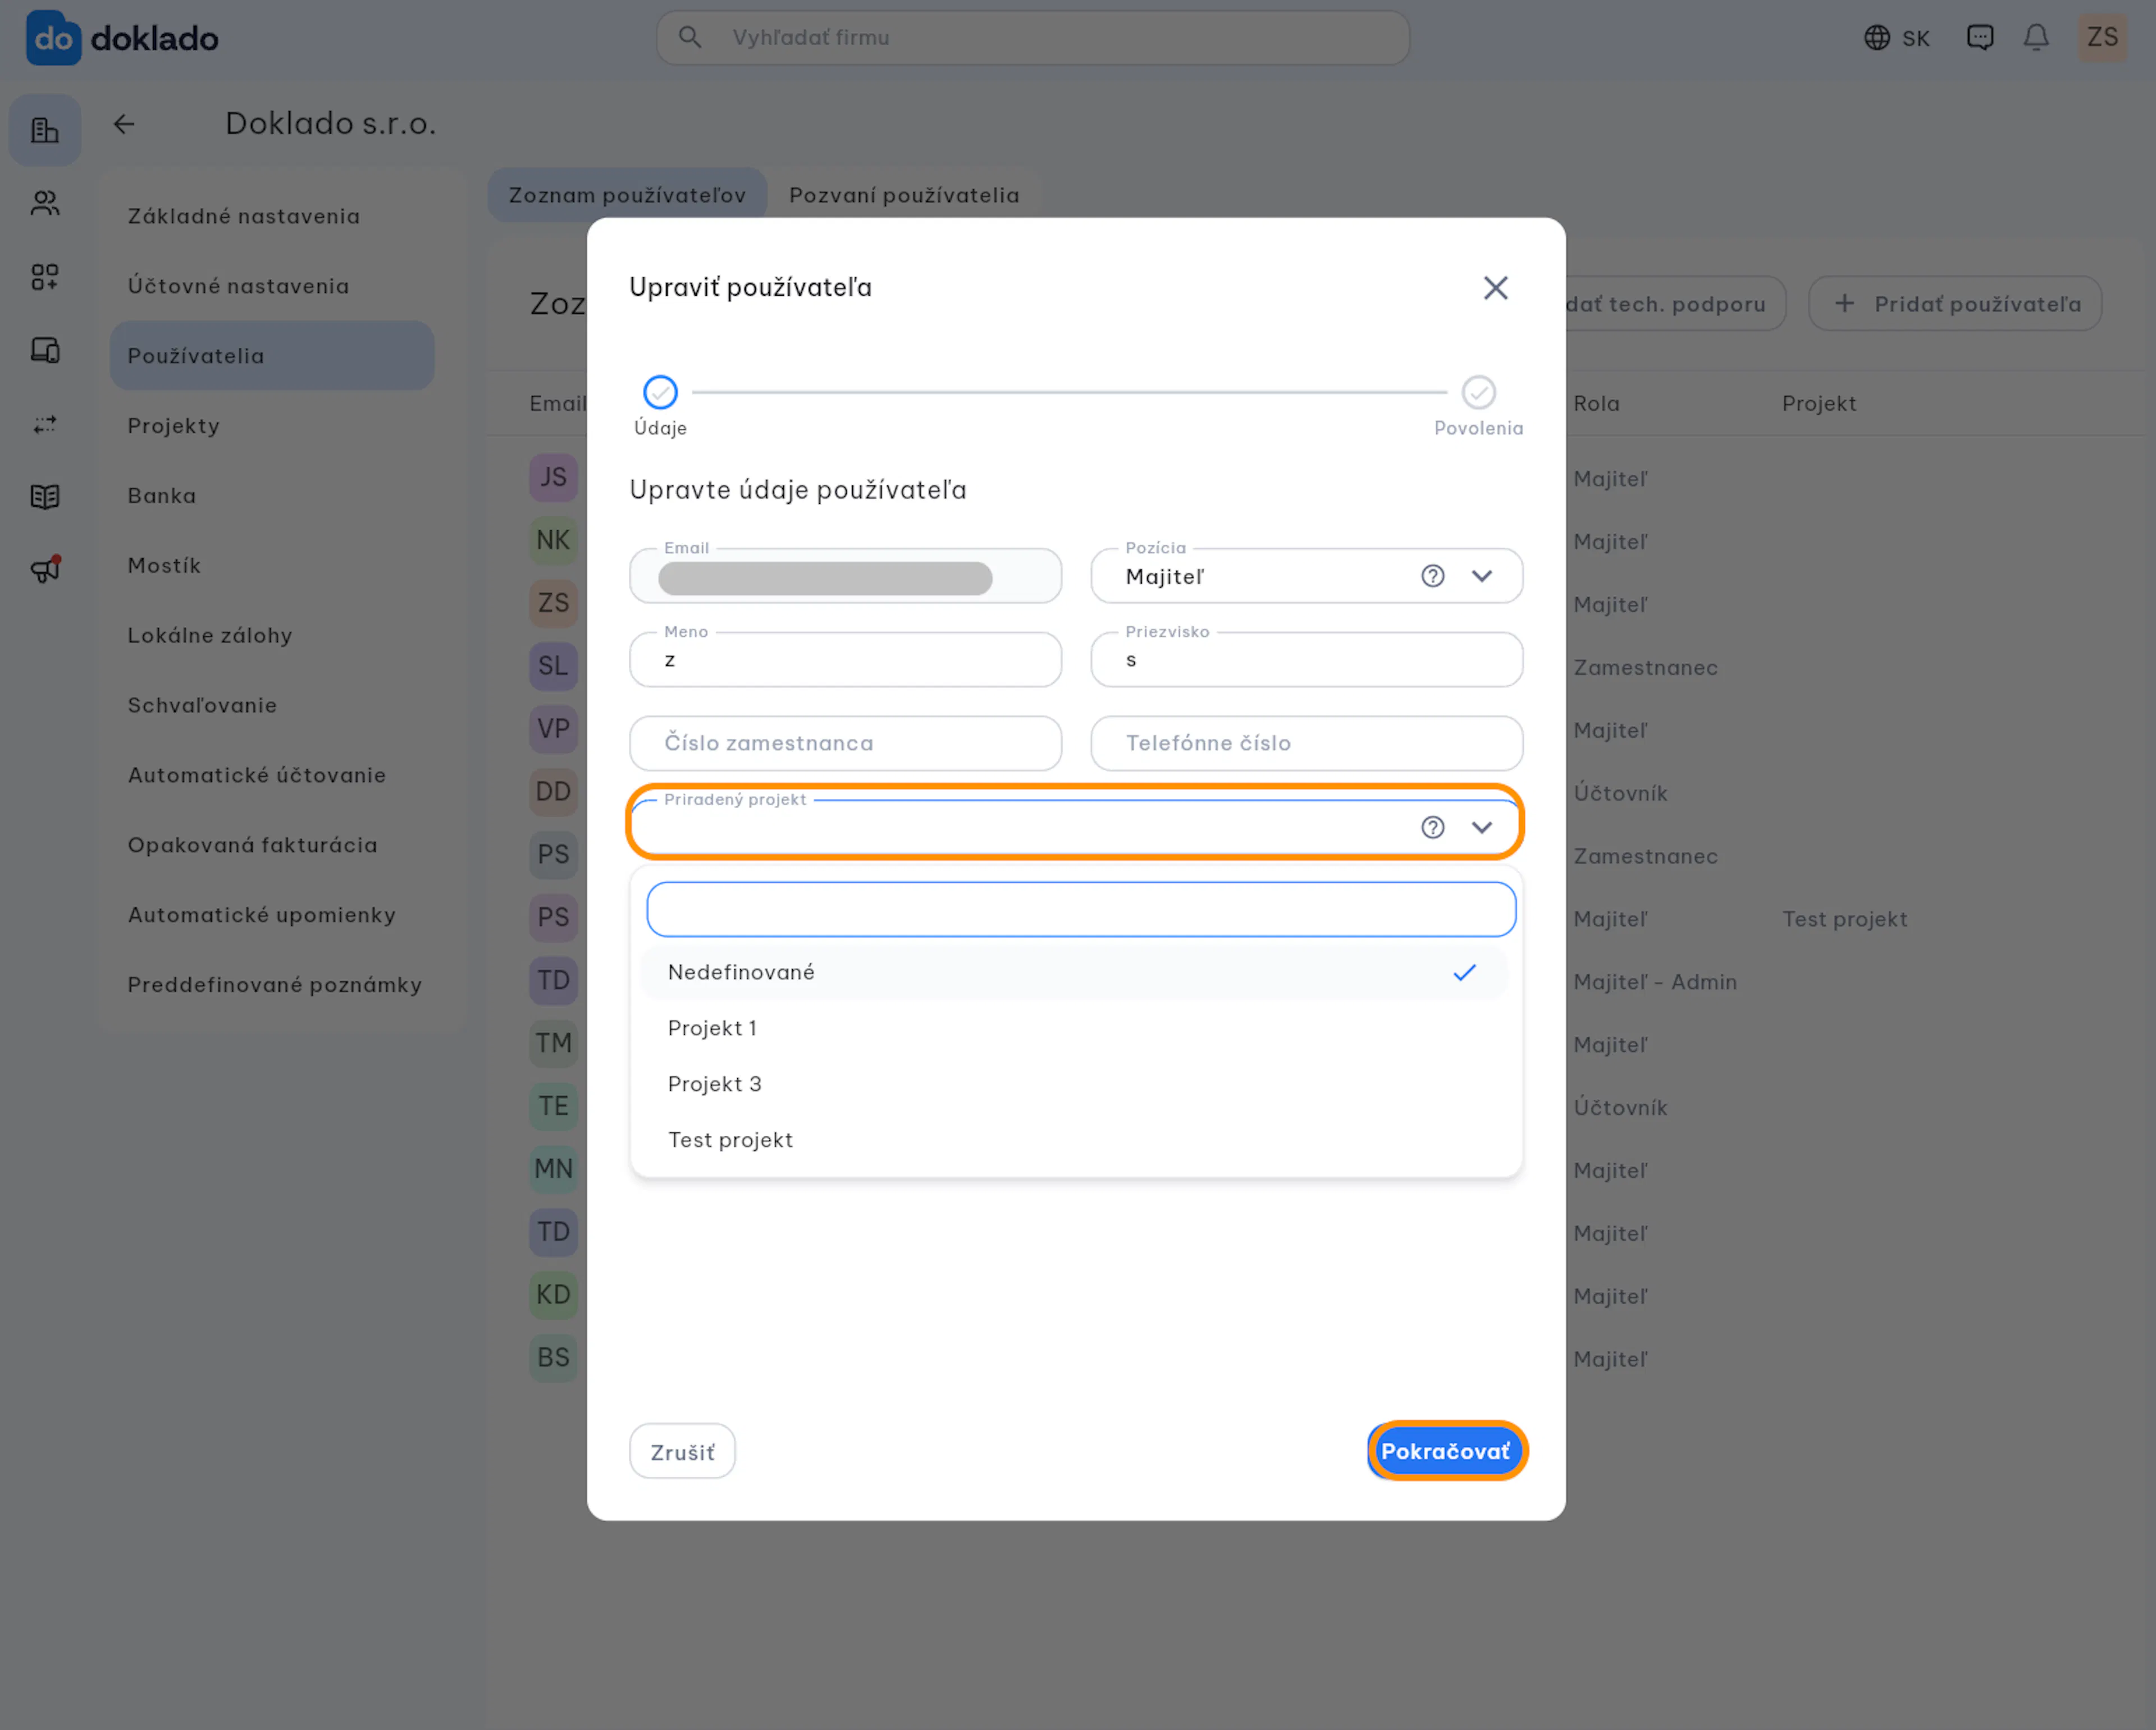Click the SL user avatar in list
The width and height of the screenshot is (2156, 1730).
[x=553, y=667]
